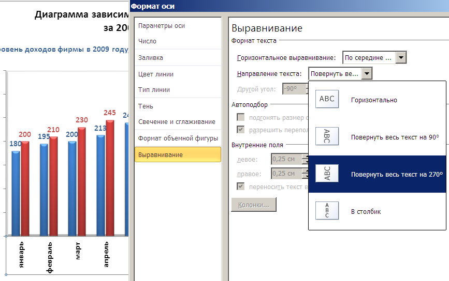Click the 'Другой угол' -90° field
The width and height of the screenshot is (449, 281).
pyautogui.click(x=294, y=89)
